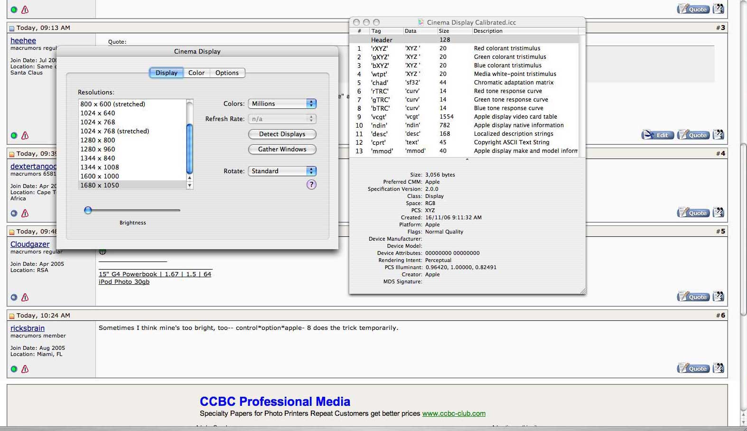Click the report warning icon under ricksbrain
The image size is (747, 431).
pos(25,369)
